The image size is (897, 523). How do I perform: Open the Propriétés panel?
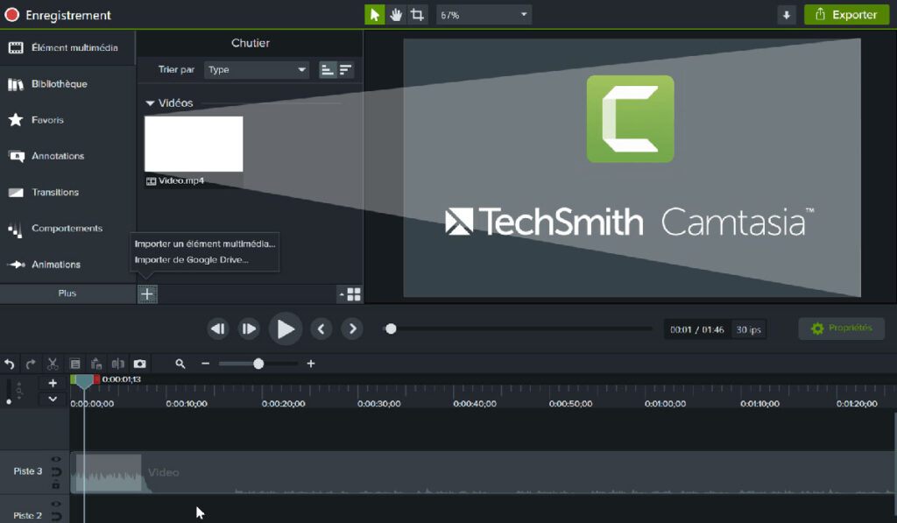pos(840,329)
